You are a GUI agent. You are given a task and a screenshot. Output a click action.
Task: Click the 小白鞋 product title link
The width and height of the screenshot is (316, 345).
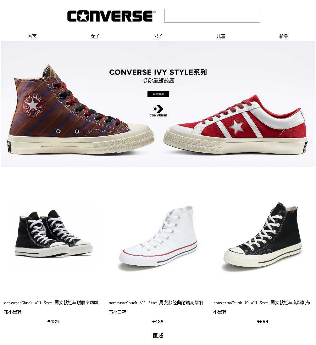point(156,307)
